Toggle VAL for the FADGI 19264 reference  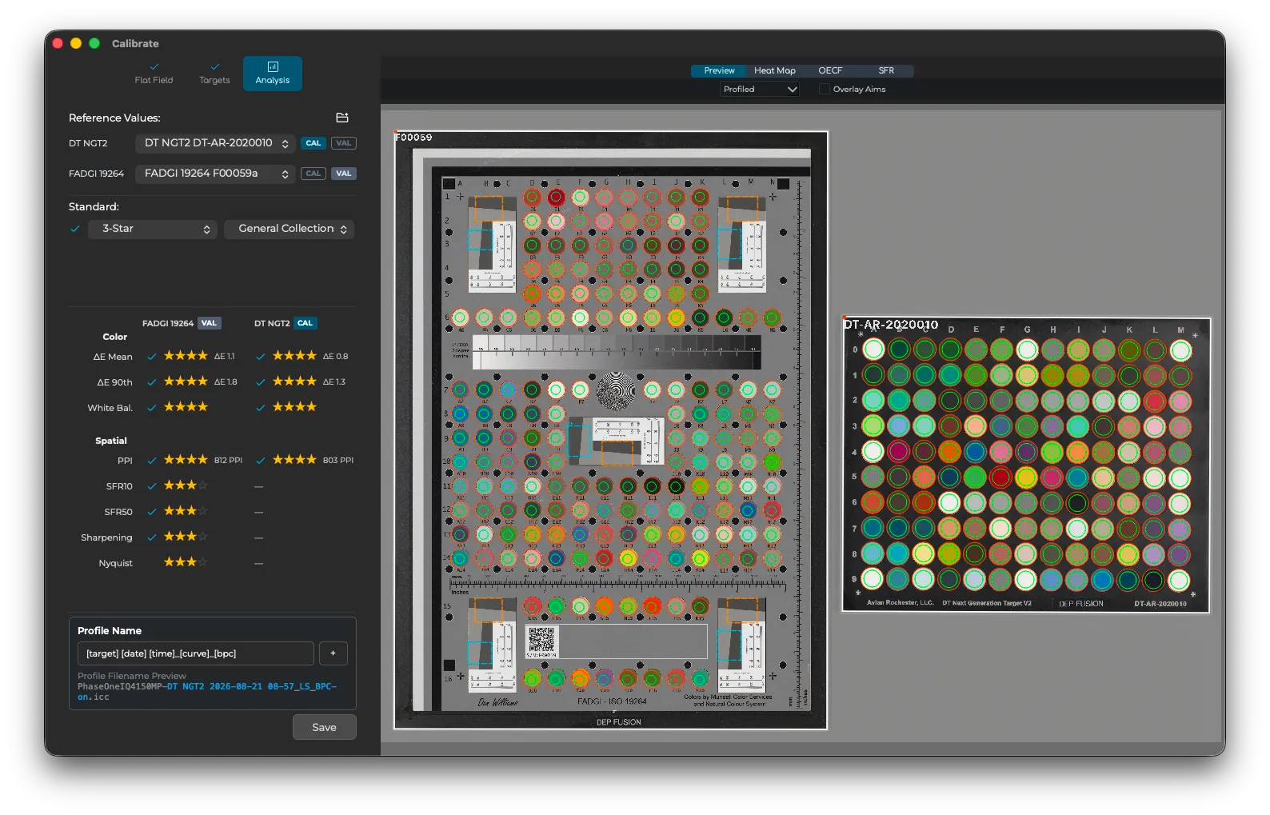tap(344, 174)
